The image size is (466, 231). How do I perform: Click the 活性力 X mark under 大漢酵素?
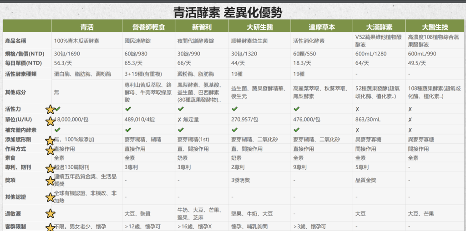tap(357, 109)
